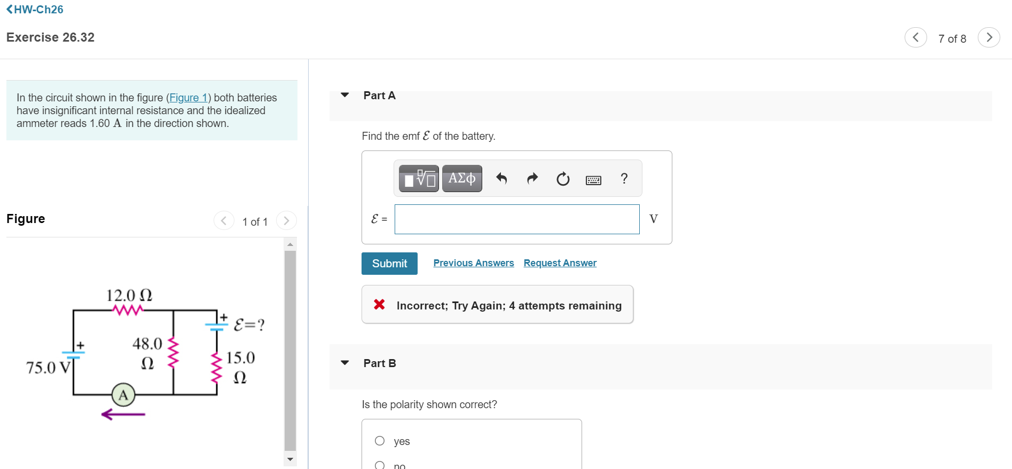1012x469 pixels.
Task: Submit the emf answer
Action: coord(389,264)
